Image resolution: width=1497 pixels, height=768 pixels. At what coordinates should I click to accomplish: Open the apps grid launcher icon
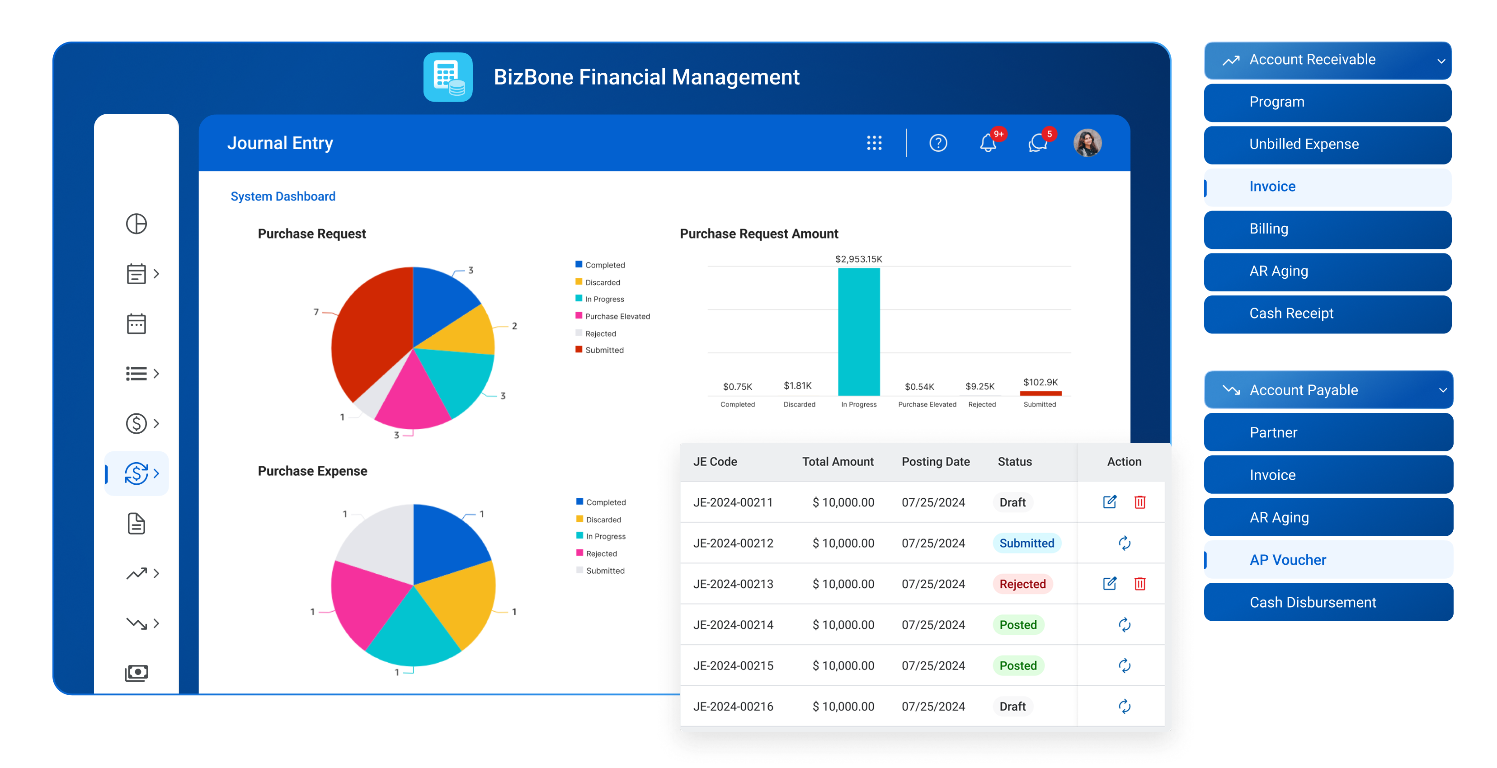click(874, 143)
